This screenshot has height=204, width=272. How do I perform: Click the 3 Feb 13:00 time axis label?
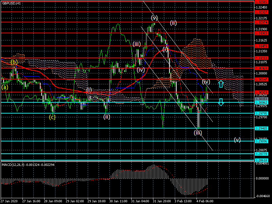183,201
